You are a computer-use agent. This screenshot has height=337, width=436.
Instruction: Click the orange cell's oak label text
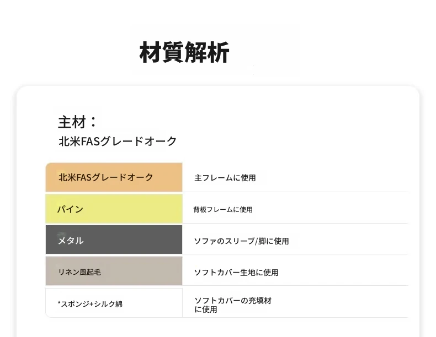pyautogui.click(x=105, y=177)
